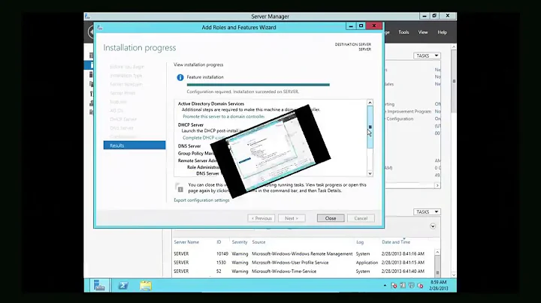Select event row with ID 52
This screenshot has height=303, width=541.
[x=303, y=271]
